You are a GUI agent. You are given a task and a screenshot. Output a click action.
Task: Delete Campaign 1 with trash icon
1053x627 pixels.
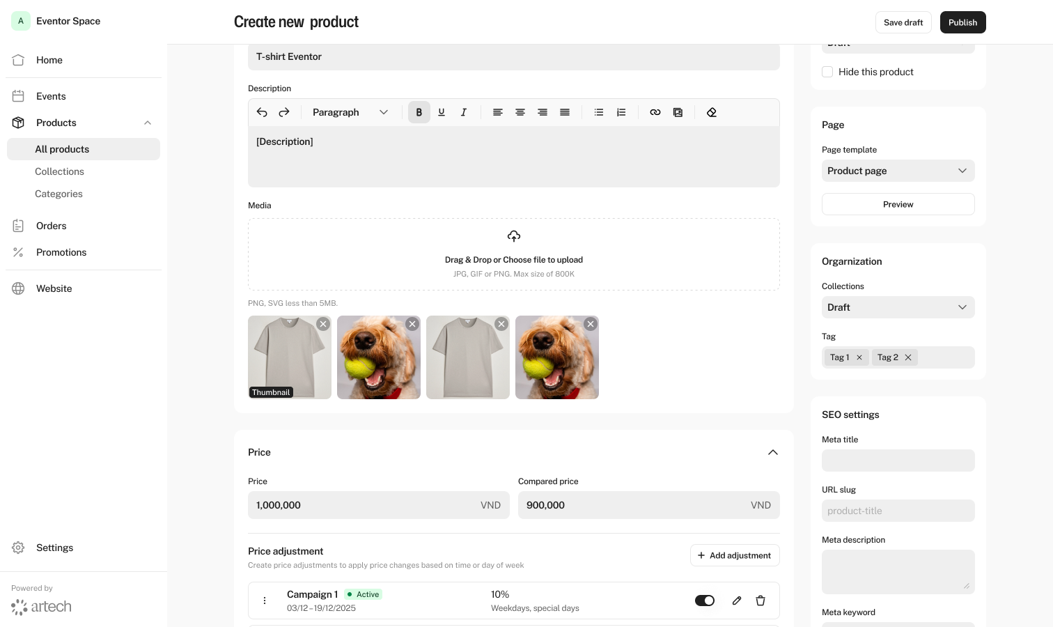tap(760, 601)
